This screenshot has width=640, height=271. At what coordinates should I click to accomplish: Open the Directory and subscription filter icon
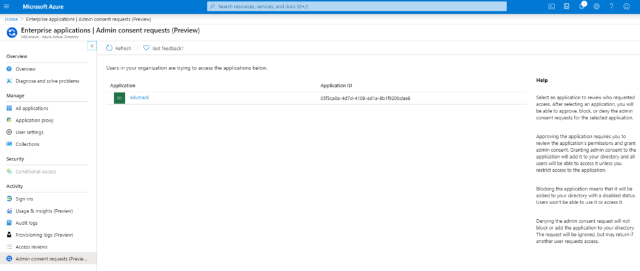[566, 6]
